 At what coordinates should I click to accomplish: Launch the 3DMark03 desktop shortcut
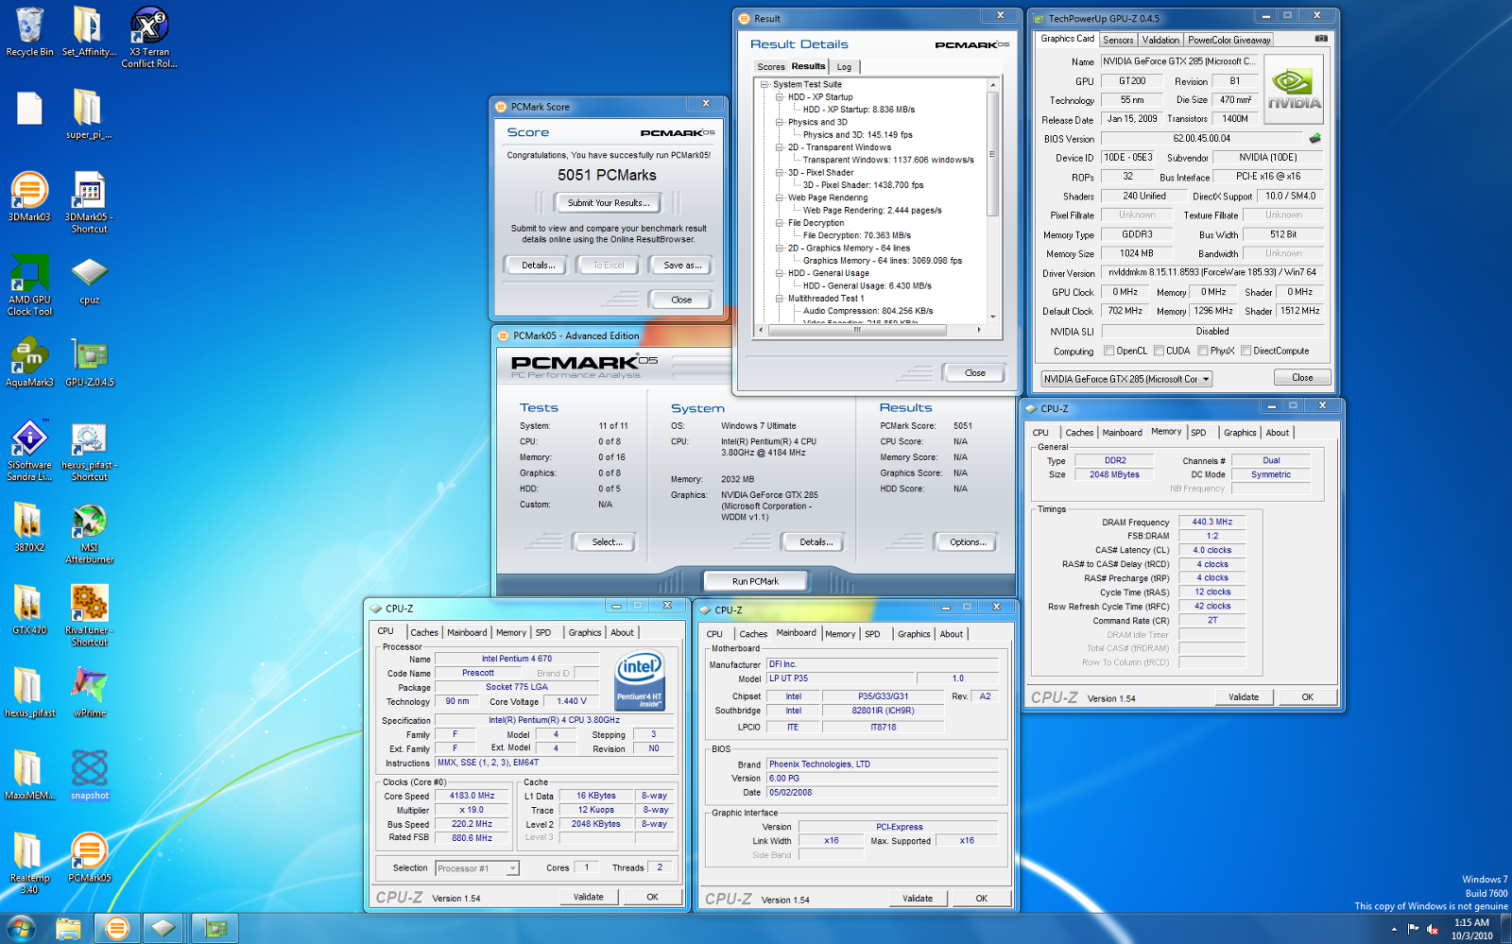pos(29,197)
